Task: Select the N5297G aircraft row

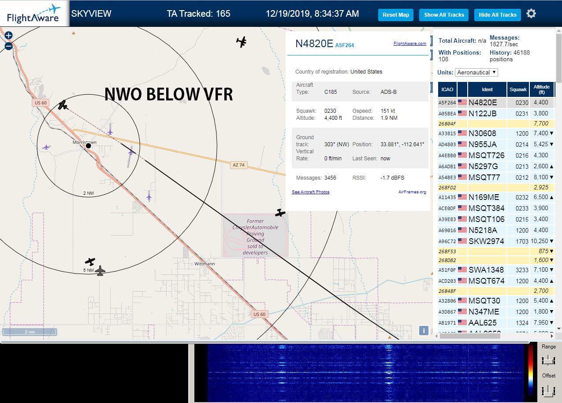Action: click(496, 166)
